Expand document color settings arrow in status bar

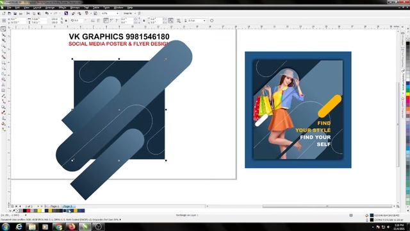(120, 219)
